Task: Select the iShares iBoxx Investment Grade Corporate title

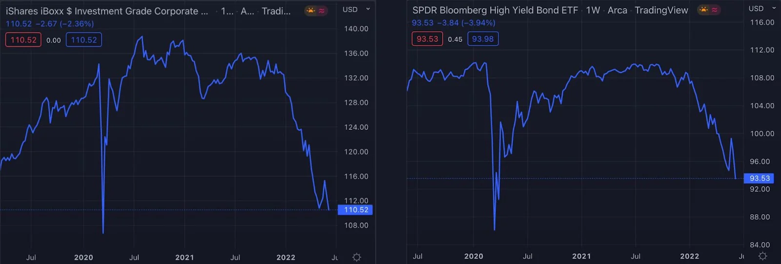Action: click(107, 11)
